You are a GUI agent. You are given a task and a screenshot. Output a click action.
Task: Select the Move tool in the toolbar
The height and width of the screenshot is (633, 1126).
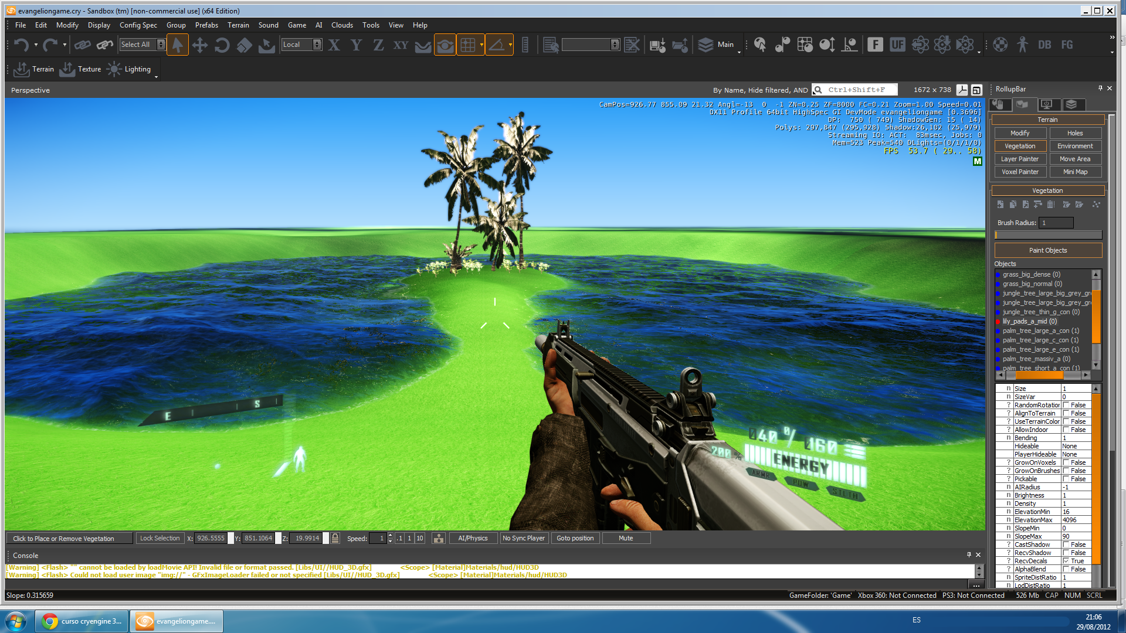[x=199, y=45]
